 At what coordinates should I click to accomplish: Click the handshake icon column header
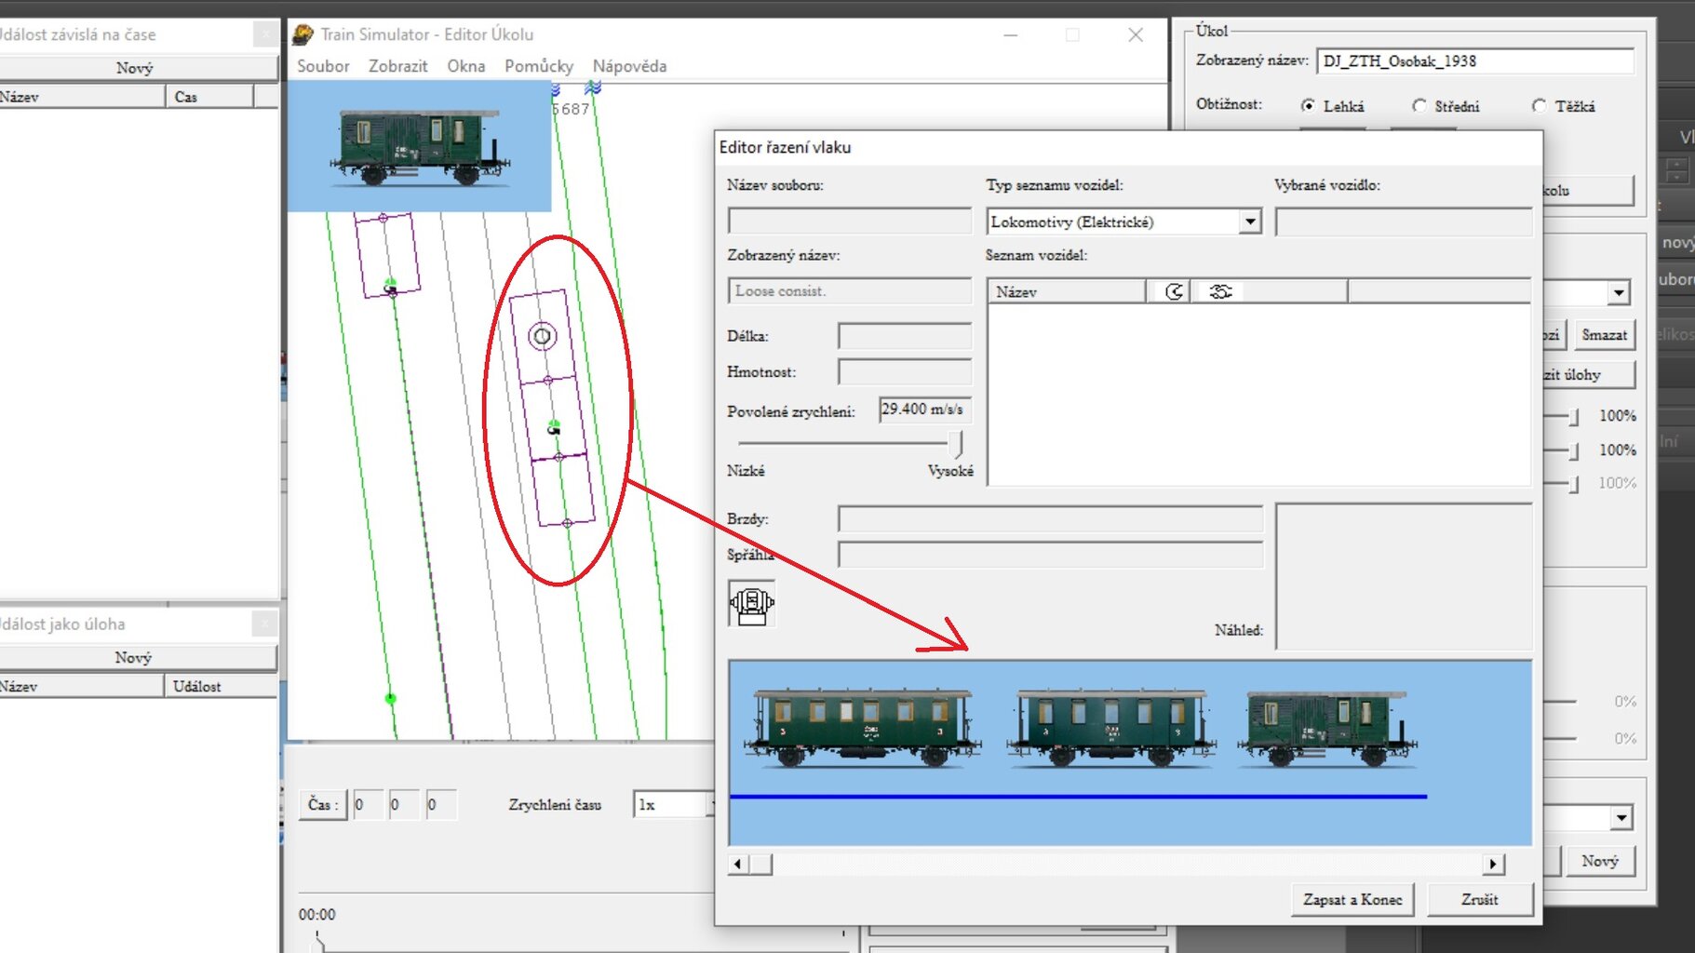pyautogui.click(x=1219, y=292)
